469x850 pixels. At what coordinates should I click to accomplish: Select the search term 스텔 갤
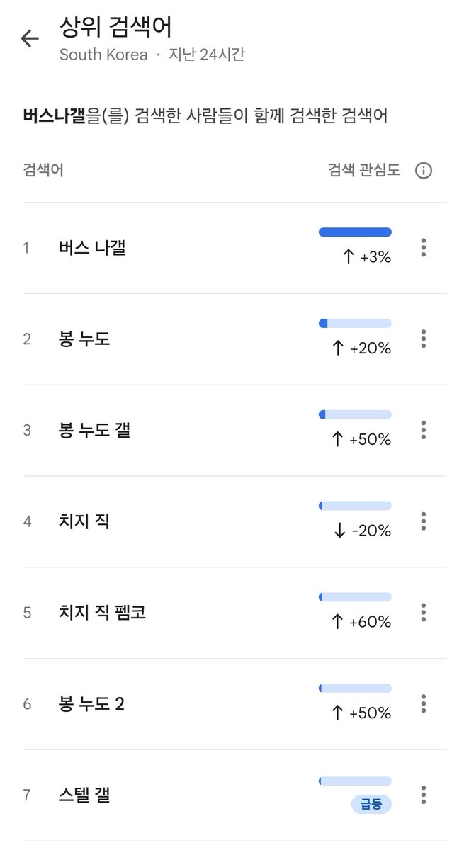click(84, 795)
